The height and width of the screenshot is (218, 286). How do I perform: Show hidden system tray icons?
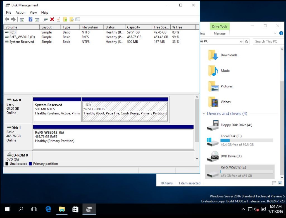[x=243, y=209]
